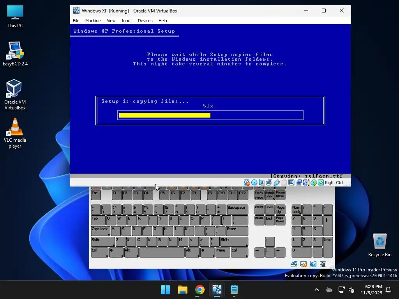Open the Devices menu
399x299 pixels.
145,21
